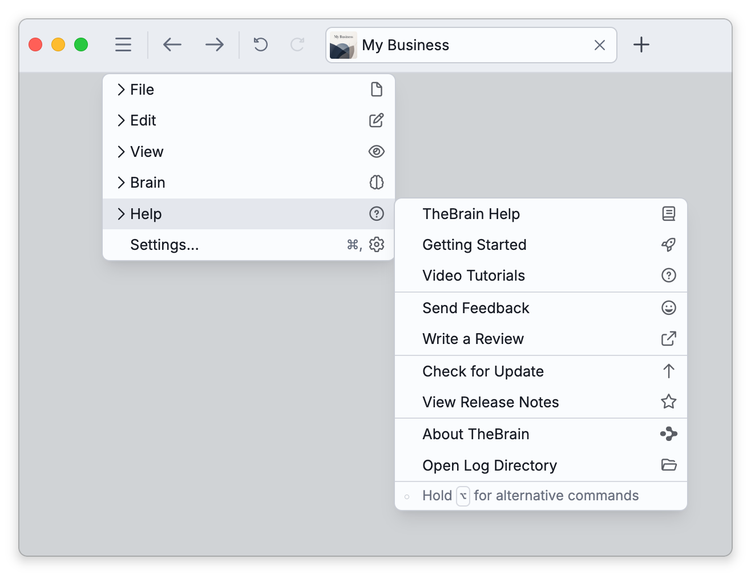Click the View eye icon

tap(377, 152)
